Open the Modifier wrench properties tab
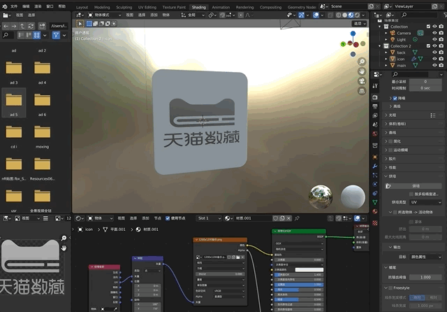The height and width of the screenshot is (312, 447). click(x=375, y=166)
